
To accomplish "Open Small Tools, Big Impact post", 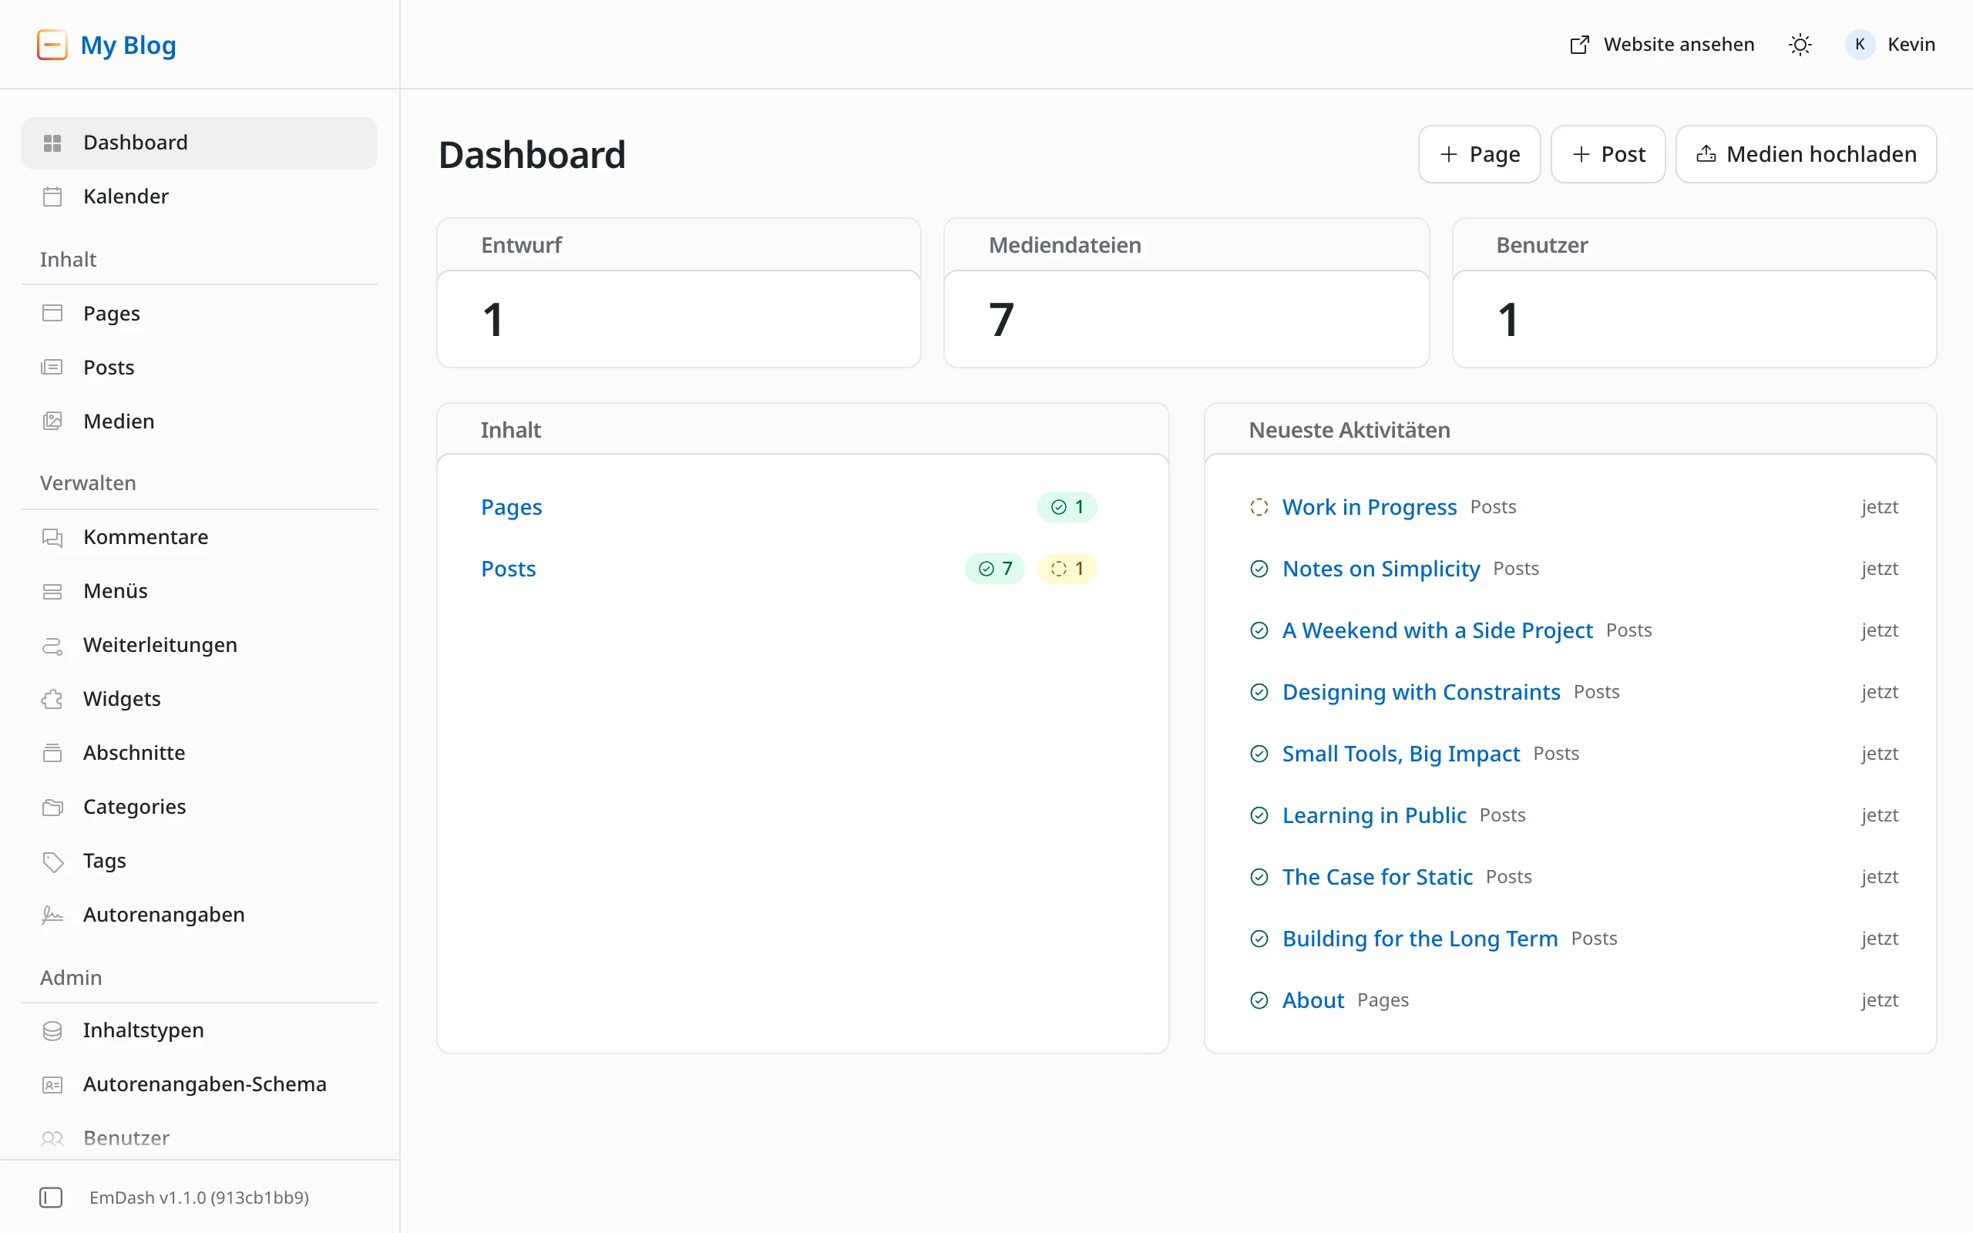I will tap(1400, 754).
